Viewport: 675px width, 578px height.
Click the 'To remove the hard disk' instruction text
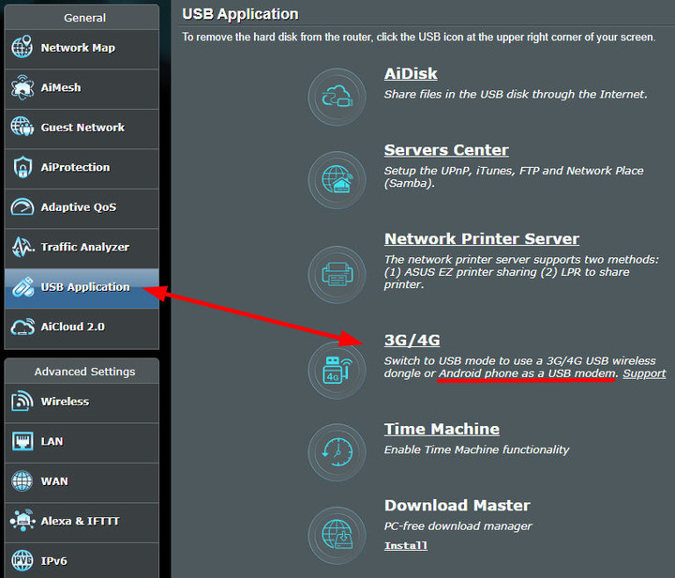pyautogui.click(x=418, y=37)
